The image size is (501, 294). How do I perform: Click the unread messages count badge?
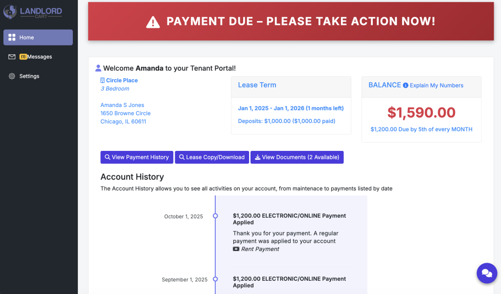tap(23, 57)
